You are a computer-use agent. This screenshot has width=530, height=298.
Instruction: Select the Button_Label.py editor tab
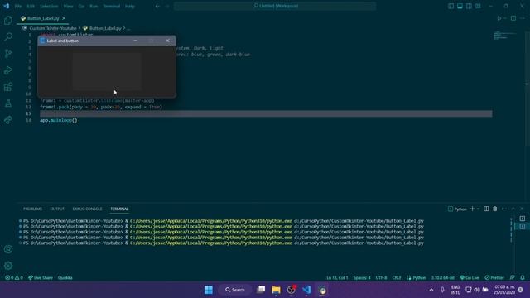coord(42,18)
